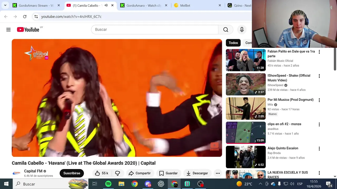This screenshot has height=189, width=337.
Task: Show hidden system tray icons
Action: (260, 184)
